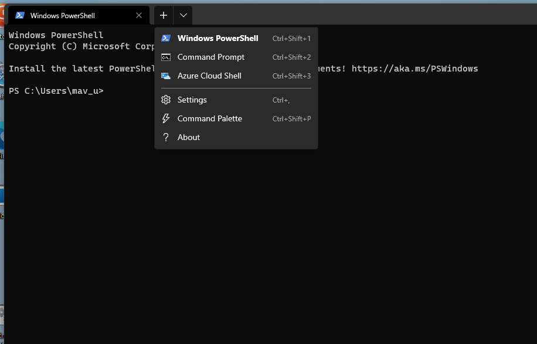Select Windows PowerShell from the profile menu

217,38
